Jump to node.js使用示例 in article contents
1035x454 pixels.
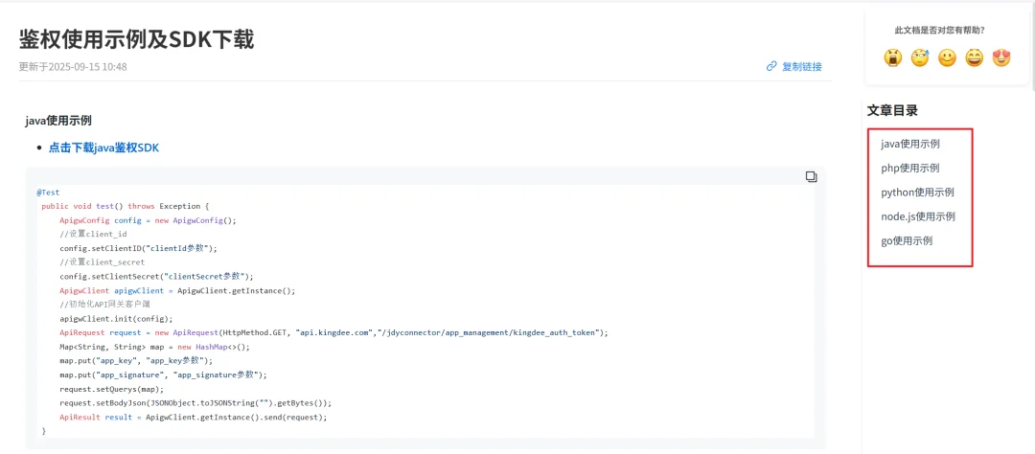pyautogui.click(x=918, y=216)
